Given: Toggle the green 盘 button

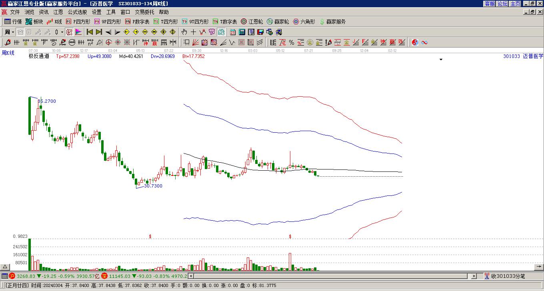Looking at the screenshot, I should 221,32.
